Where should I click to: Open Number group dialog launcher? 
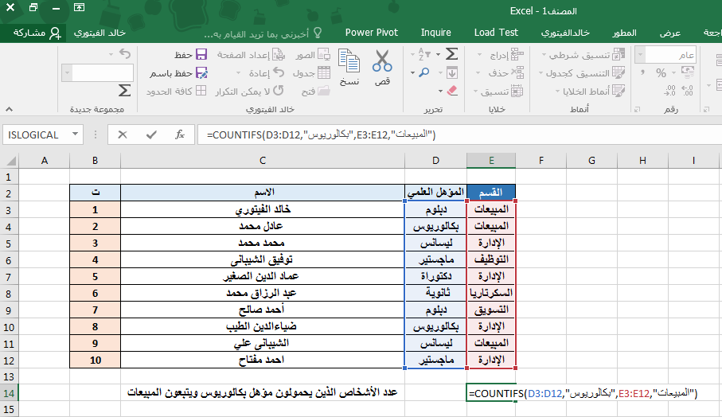(637, 109)
